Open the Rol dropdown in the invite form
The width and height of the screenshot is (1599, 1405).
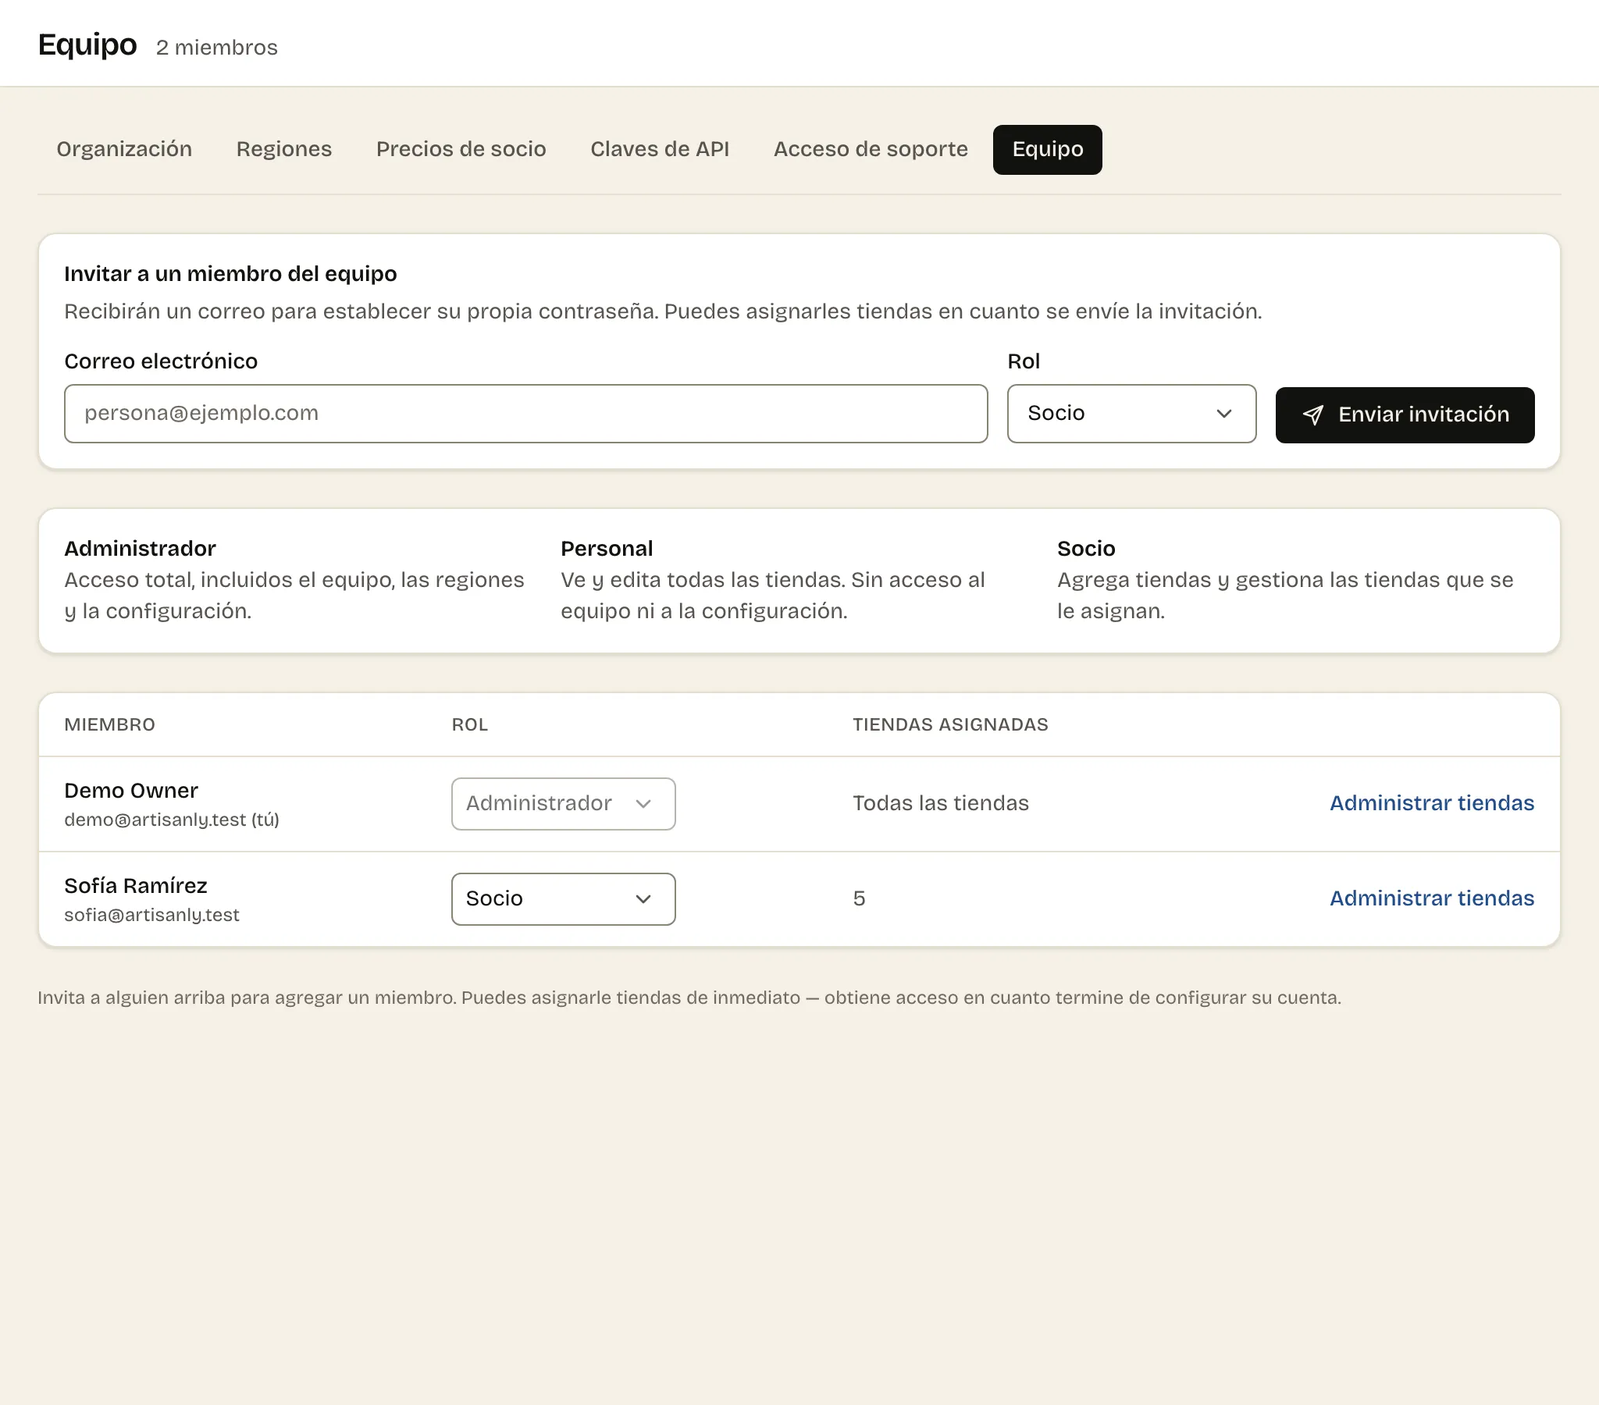[x=1131, y=413]
